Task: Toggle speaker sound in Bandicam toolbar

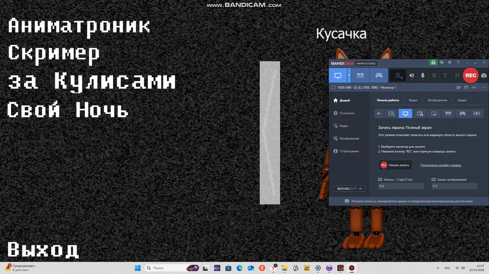Action: tap(412, 75)
